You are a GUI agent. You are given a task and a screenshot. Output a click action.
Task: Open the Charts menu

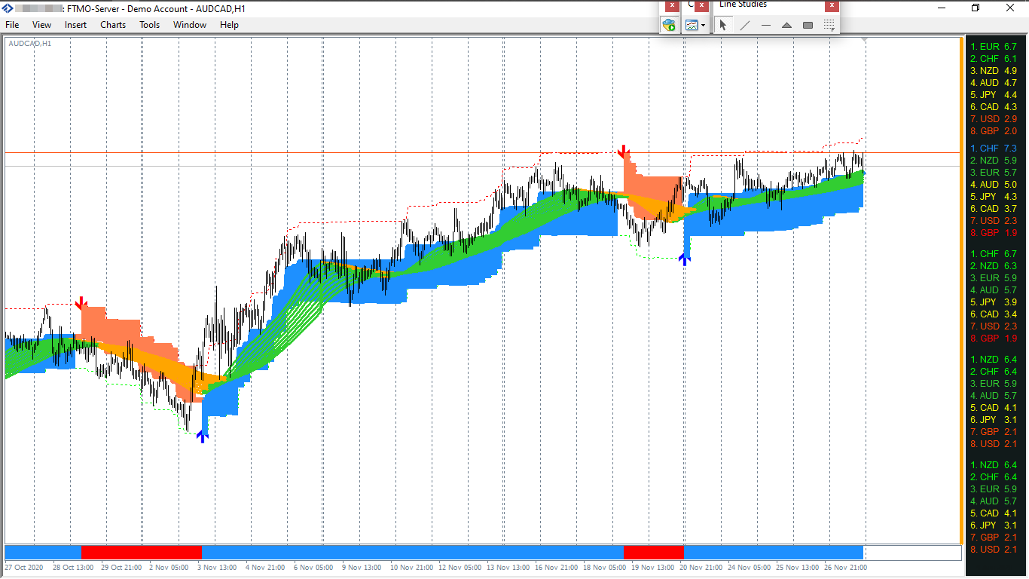(113, 25)
